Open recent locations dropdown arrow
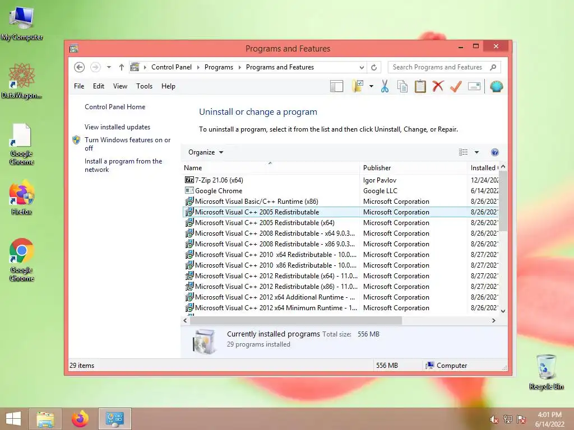The height and width of the screenshot is (430, 574). [x=109, y=67]
